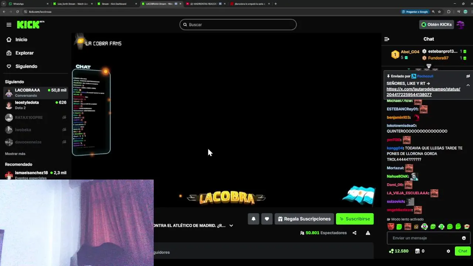Open recommended channel ismaelsanchez18
The height and width of the screenshot is (266, 473).
point(35,175)
